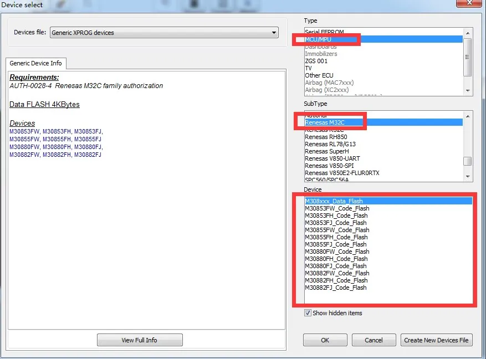Click the OK button
Image resolution: width=486 pixels, height=359 pixels.
325,340
